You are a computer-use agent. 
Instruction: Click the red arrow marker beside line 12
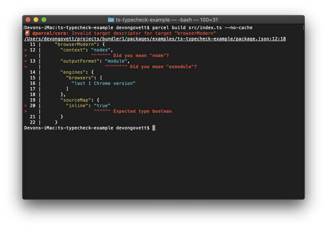point(25,50)
